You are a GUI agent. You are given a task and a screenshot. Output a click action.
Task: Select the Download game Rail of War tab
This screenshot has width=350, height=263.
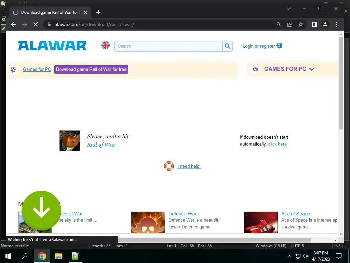(x=50, y=12)
